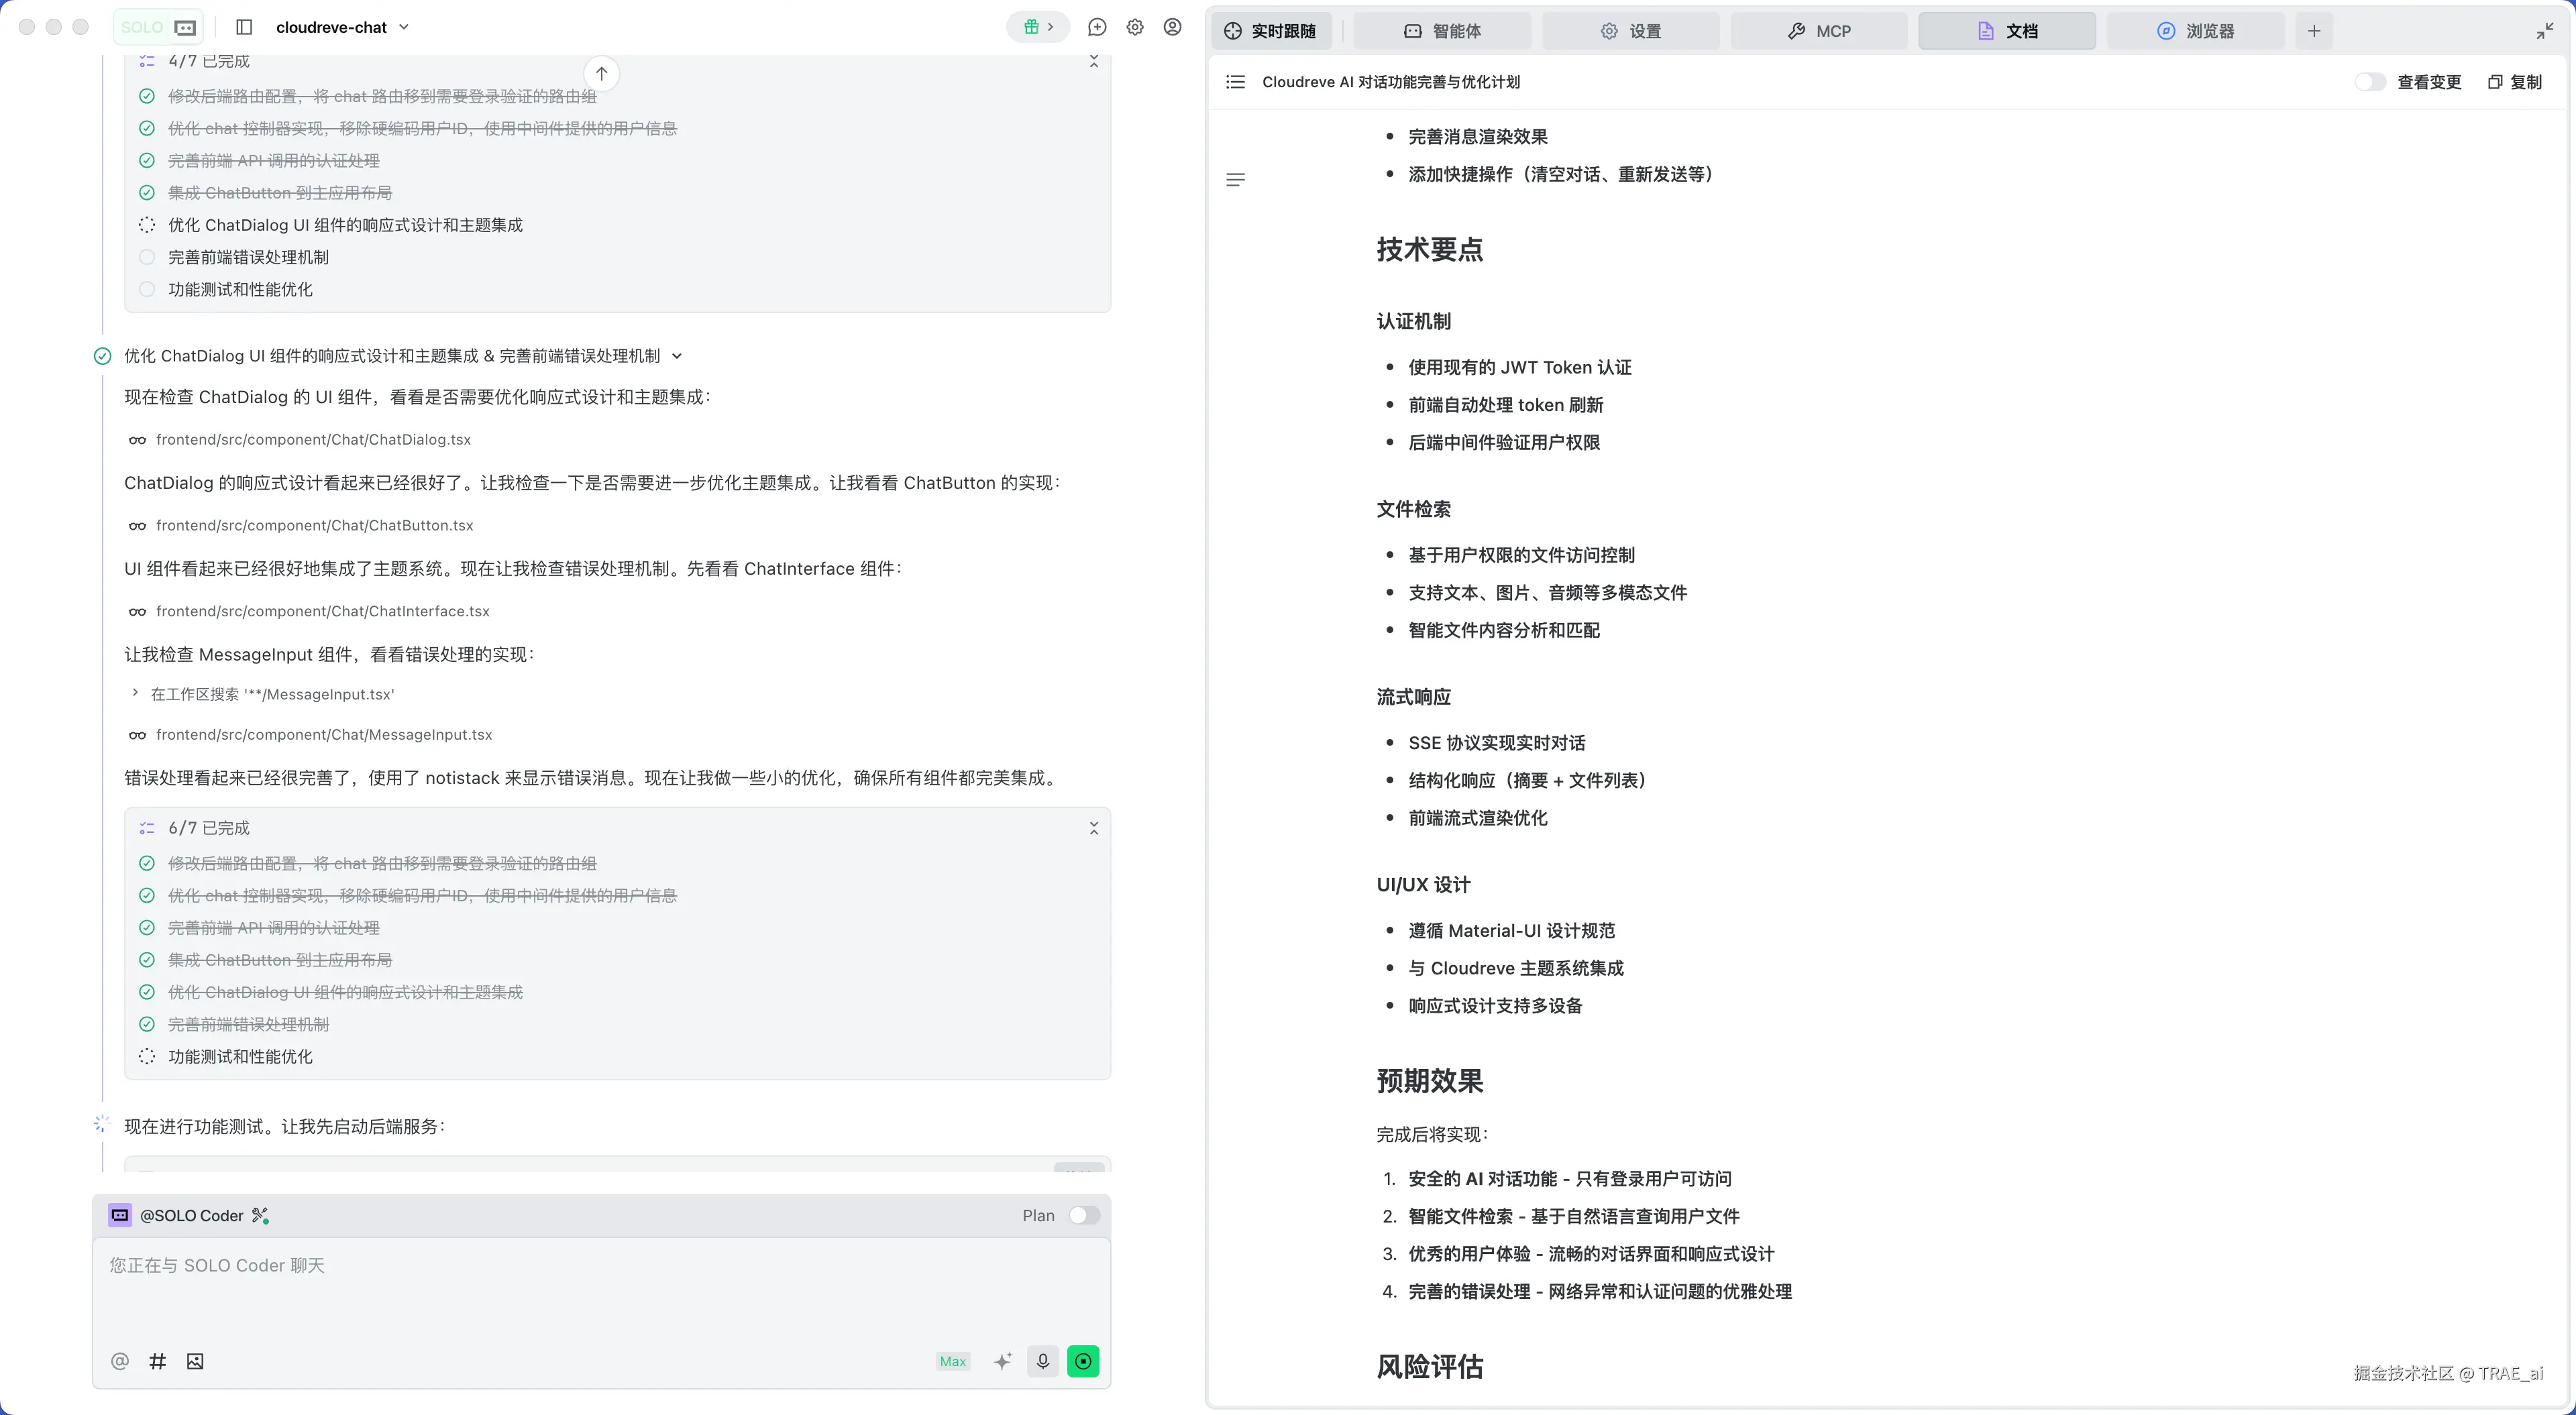This screenshot has height=1415, width=2576.
Task: Toggle the left sidebar panel icon
Action: [244, 27]
